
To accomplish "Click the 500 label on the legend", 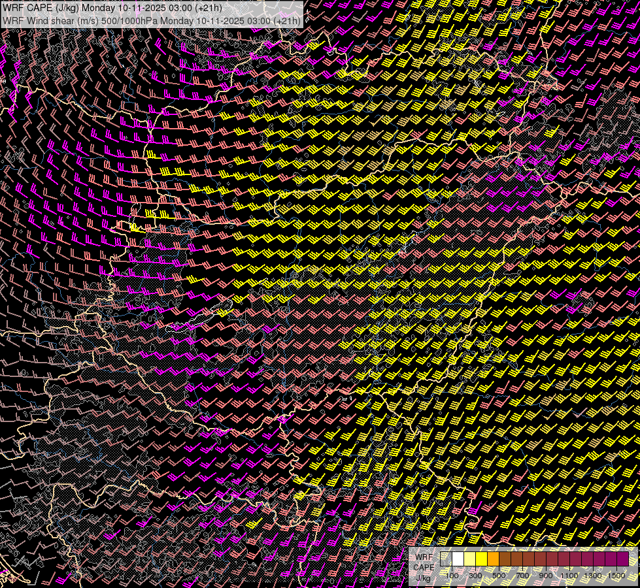I will pyautogui.click(x=499, y=575).
